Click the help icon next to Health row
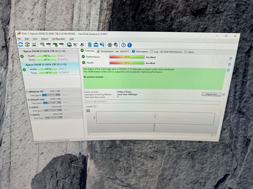This screenshot has height=189, width=253. (229, 65)
